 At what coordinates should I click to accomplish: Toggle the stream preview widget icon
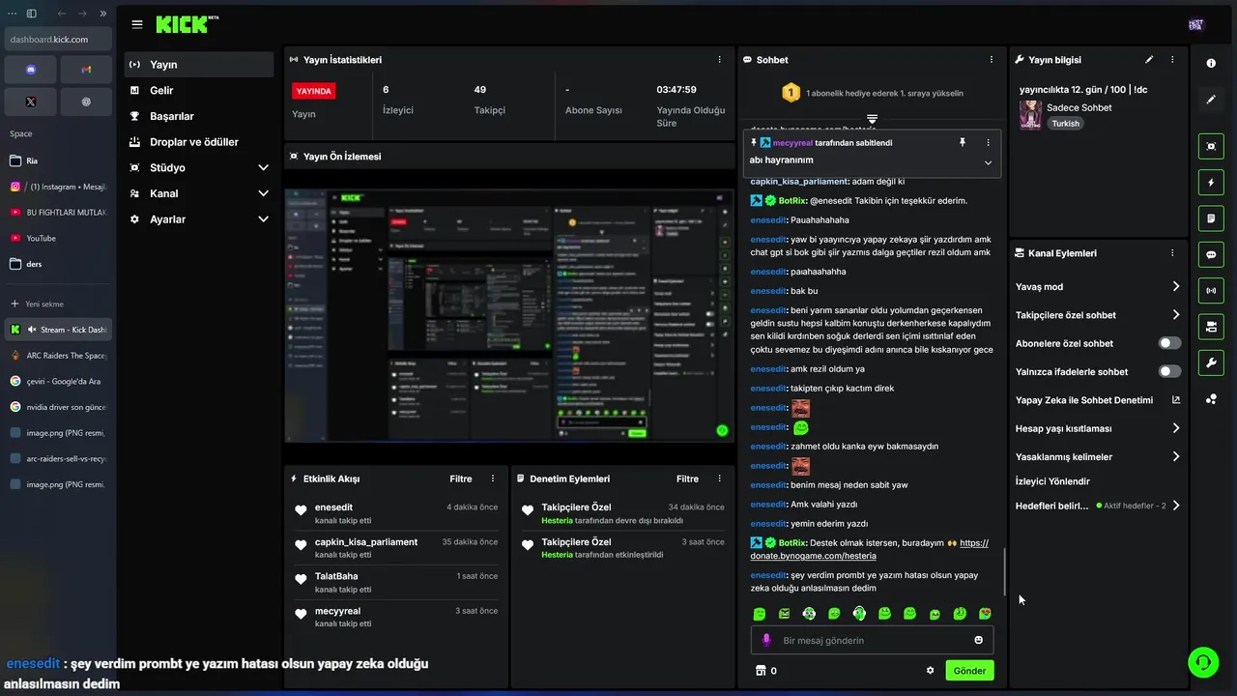(x=1211, y=146)
